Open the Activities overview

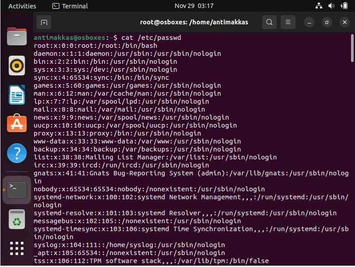coord(22,6)
